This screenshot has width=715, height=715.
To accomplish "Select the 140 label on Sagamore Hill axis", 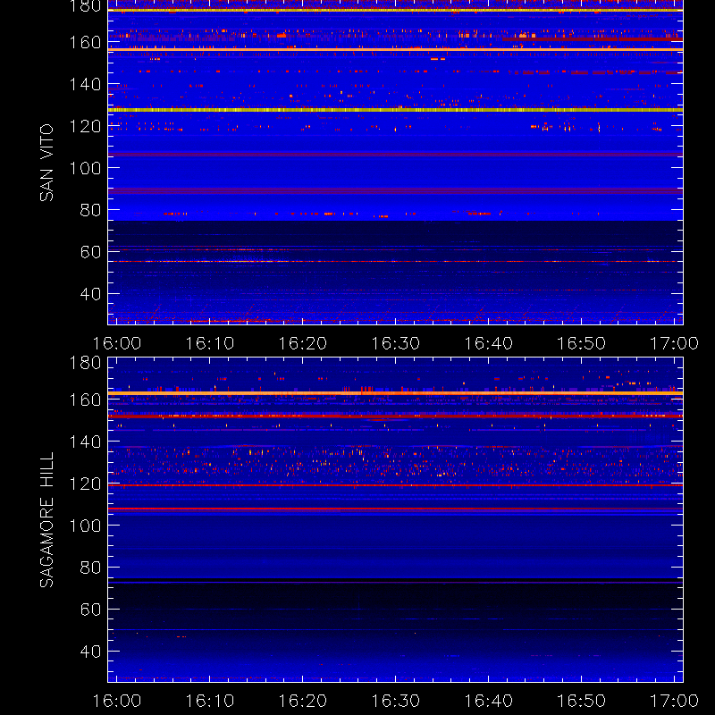I will click(x=85, y=442).
